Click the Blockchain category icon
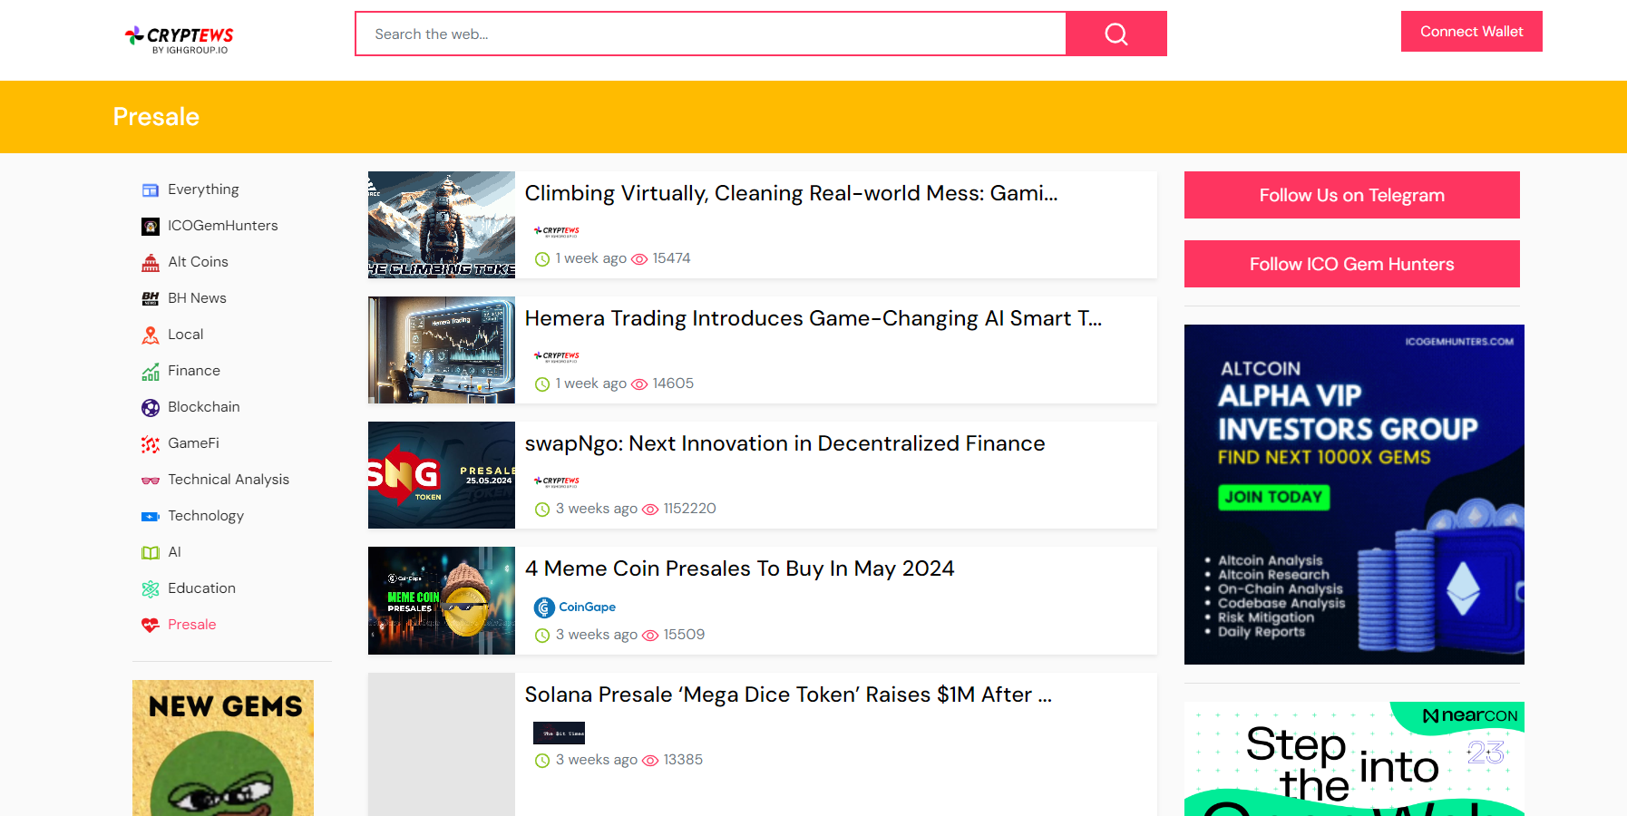This screenshot has height=816, width=1627. pyautogui.click(x=151, y=407)
